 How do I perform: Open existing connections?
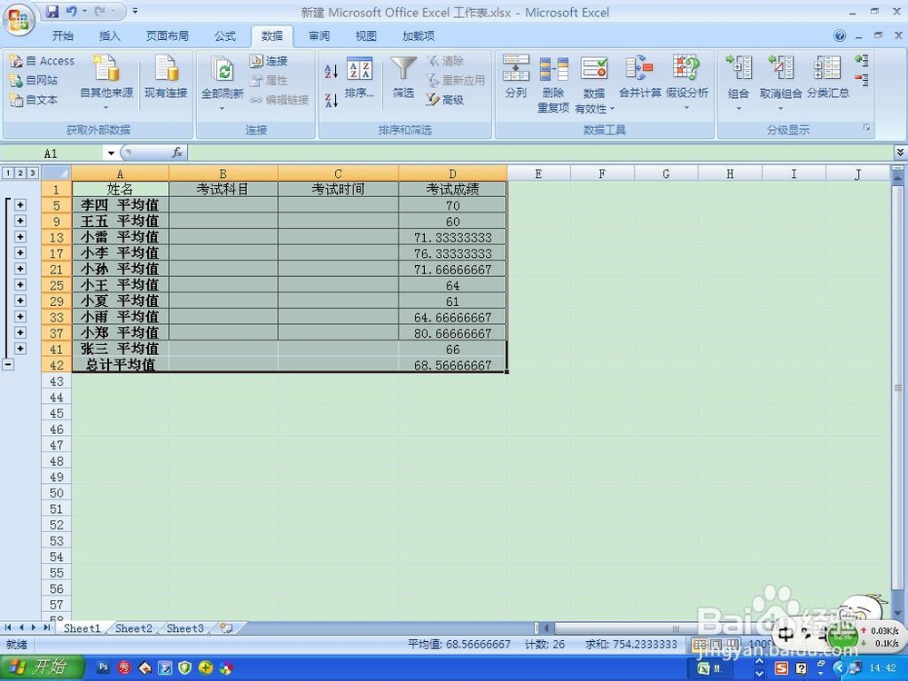pos(165,76)
